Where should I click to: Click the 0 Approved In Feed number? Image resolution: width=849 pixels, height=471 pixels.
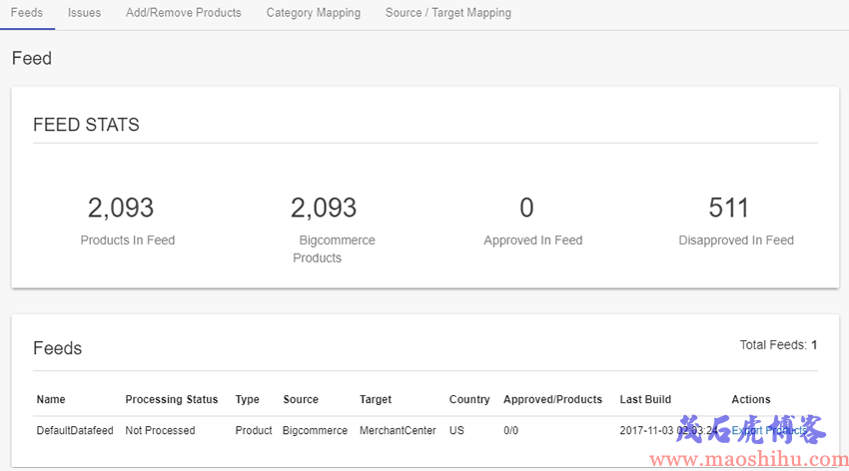point(526,208)
